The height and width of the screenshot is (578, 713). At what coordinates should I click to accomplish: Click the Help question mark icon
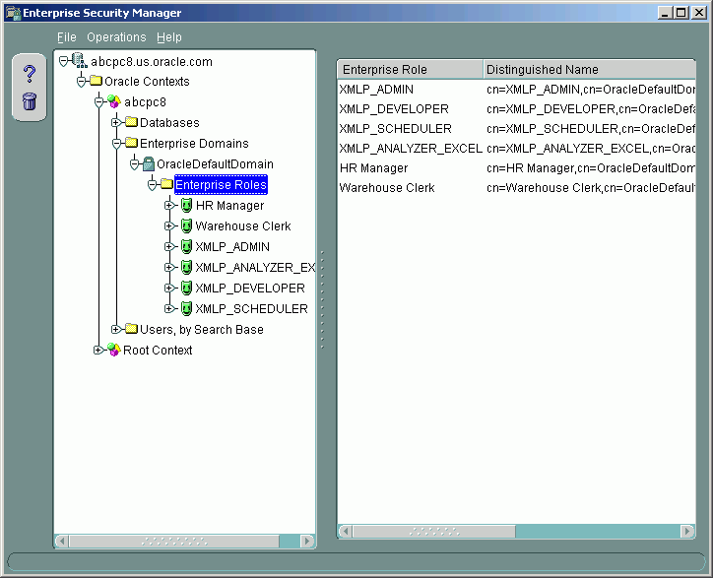click(x=30, y=73)
